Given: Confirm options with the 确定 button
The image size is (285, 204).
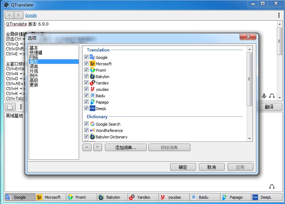Looking at the screenshot, I should 183,167.
